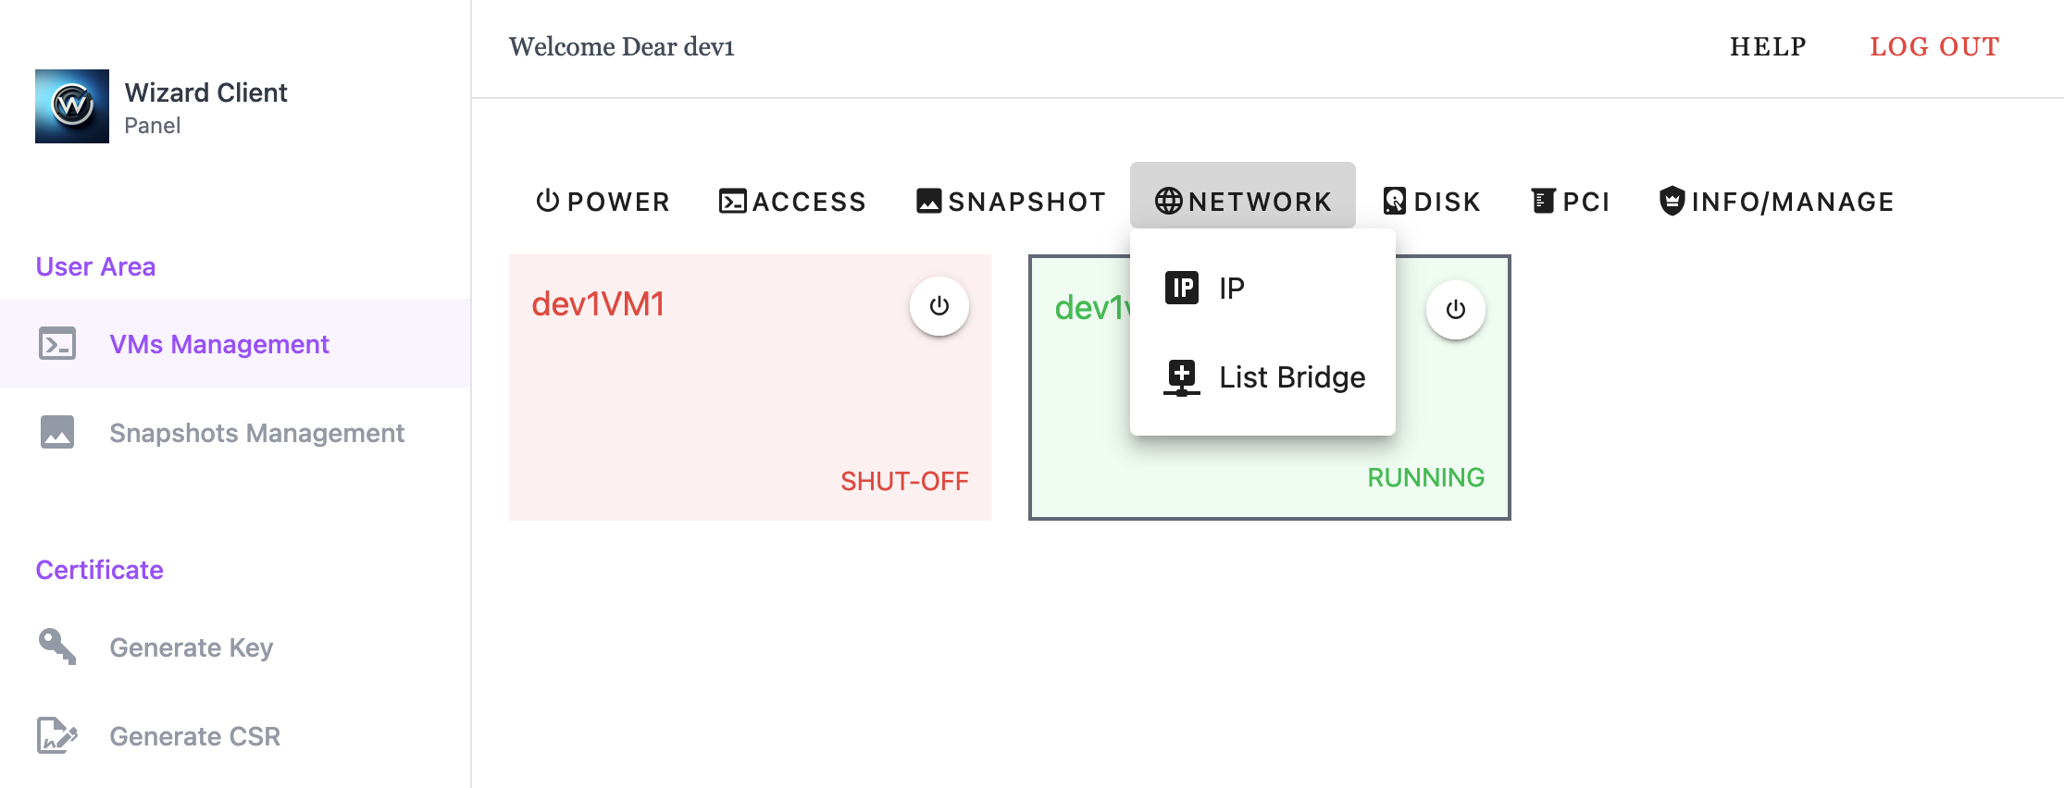The width and height of the screenshot is (2064, 788).
Task: Click the Log Out link
Action: pos(1934,46)
